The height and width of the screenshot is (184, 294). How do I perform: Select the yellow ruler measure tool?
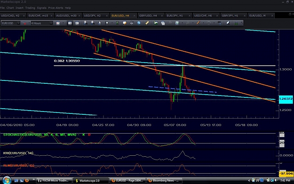[147, 23]
